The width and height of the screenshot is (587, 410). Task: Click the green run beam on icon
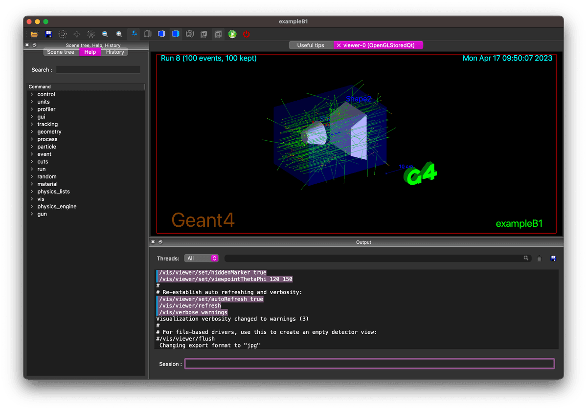tap(232, 34)
